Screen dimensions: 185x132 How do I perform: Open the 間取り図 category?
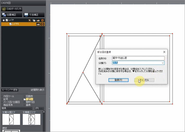(x=29, y=102)
